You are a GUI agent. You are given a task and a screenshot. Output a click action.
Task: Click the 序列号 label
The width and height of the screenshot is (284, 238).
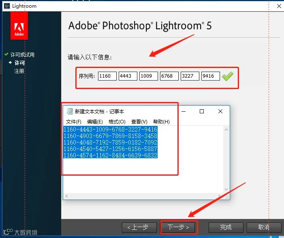point(87,76)
